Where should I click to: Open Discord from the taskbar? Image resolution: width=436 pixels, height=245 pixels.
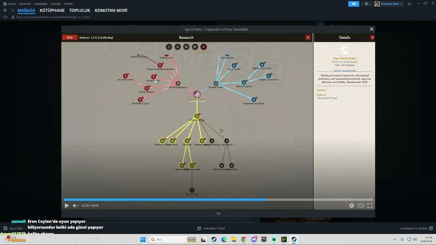[x=254, y=240]
